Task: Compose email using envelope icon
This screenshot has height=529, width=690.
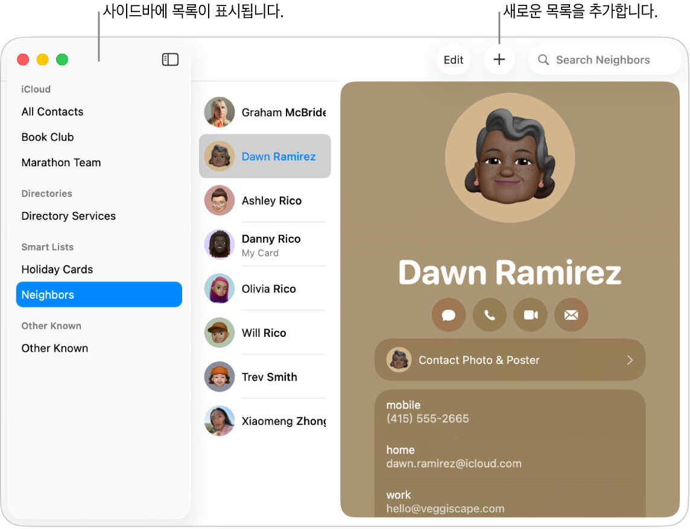Action: 571,315
